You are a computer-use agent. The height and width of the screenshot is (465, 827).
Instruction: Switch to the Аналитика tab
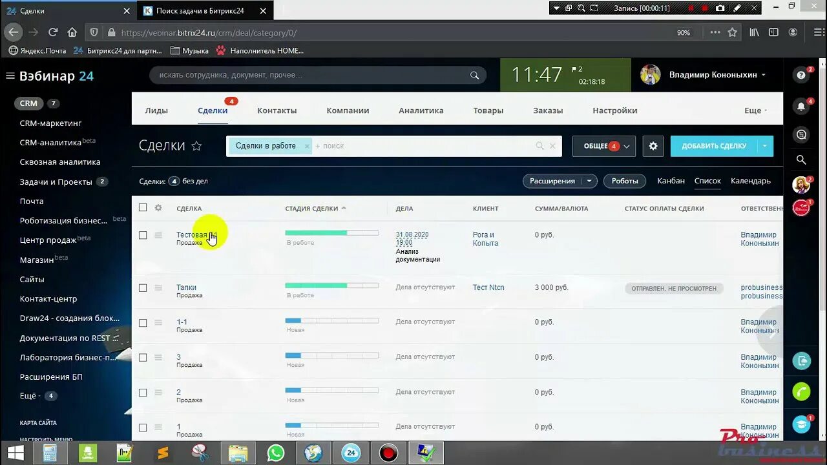click(x=421, y=110)
